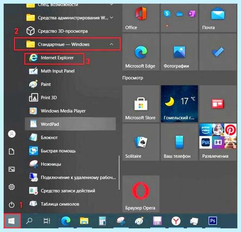
Task: Click the Просмотр tile group header
Action: point(133,78)
